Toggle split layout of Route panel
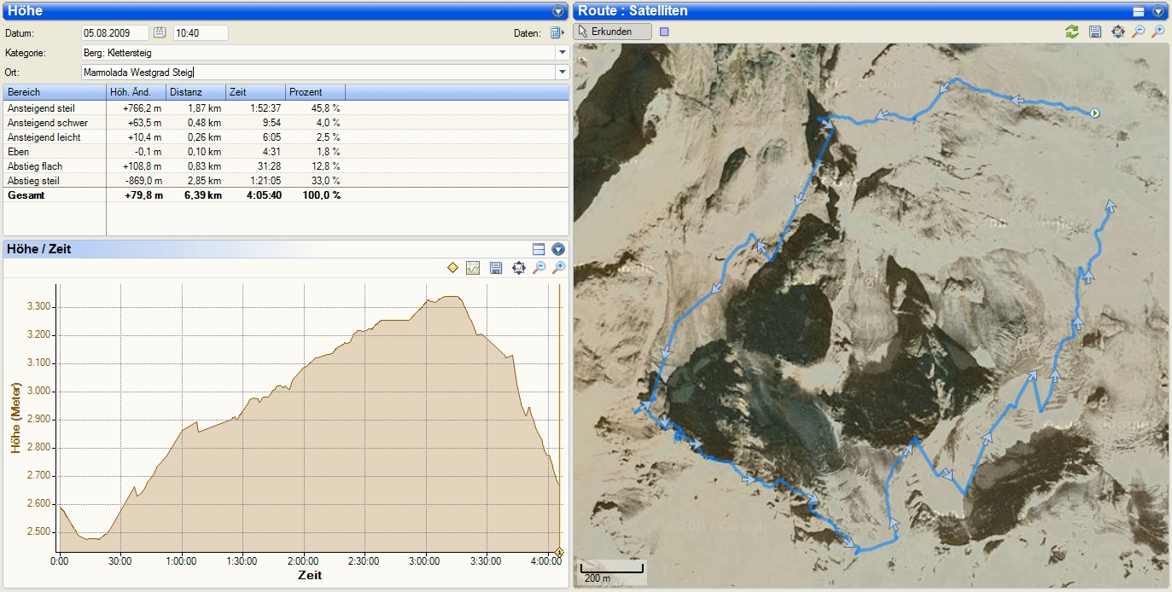Viewport: 1172px width, 592px height. (x=1138, y=11)
